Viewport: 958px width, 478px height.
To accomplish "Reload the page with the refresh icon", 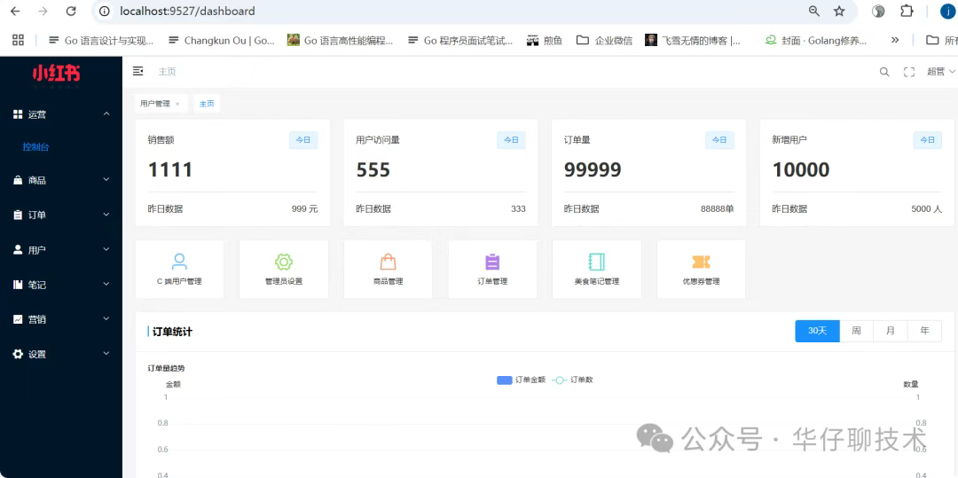I will click(x=71, y=11).
